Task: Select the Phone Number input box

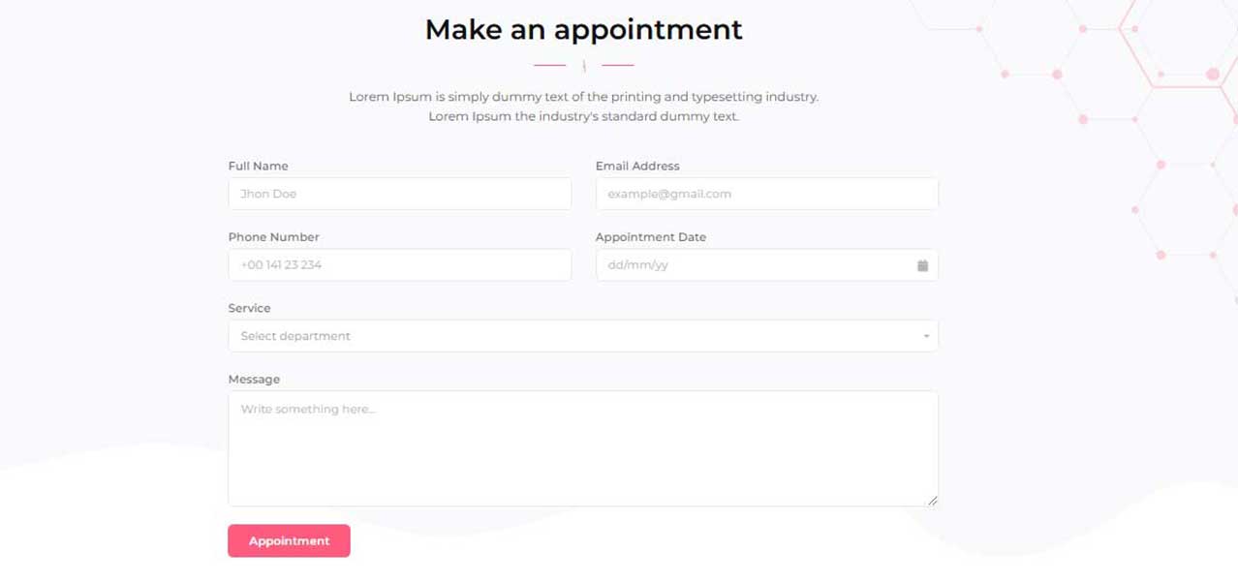Action: pyautogui.click(x=399, y=265)
